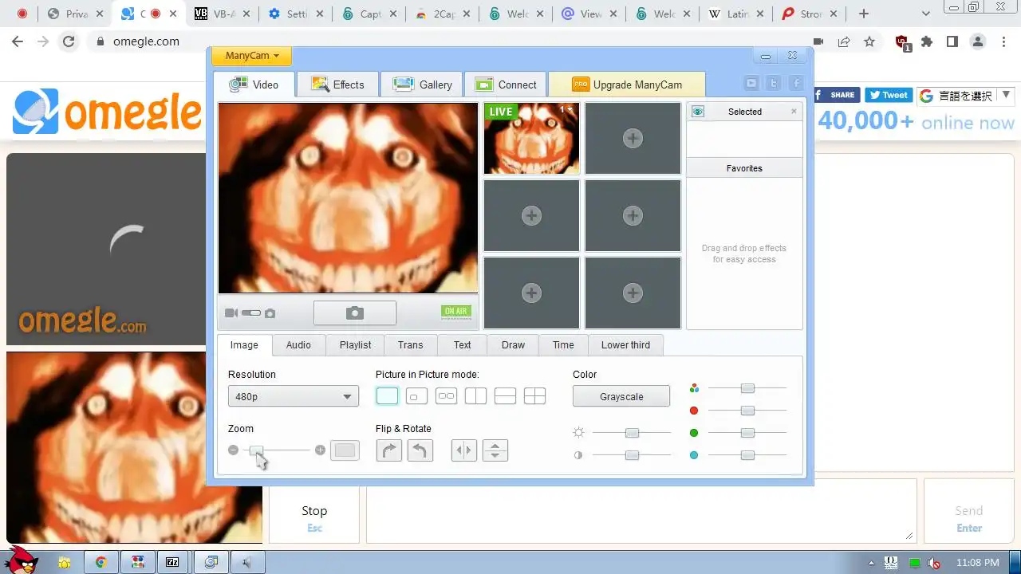The height and width of the screenshot is (574, 1021).
Task: Adjust the Zoom slider handle
Action: (x=256, y=450)
